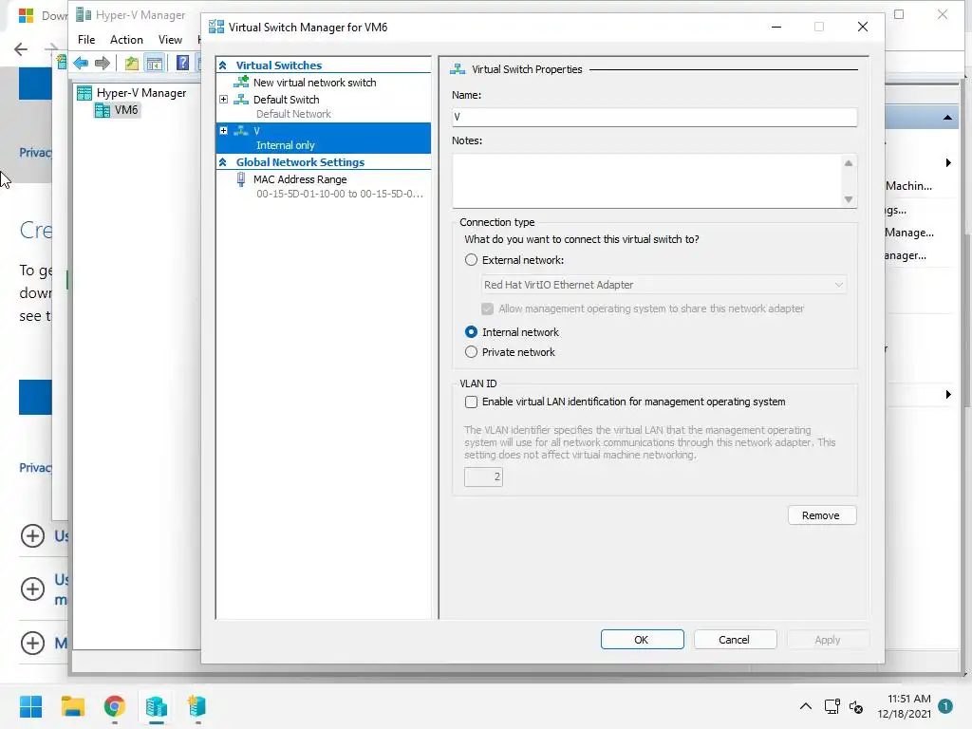Image resolution: width=972 pixels, height=729 pixels.
Task: Collapse the Global Network Settings section
Action: pyautogui.click(x=223, y=161)
